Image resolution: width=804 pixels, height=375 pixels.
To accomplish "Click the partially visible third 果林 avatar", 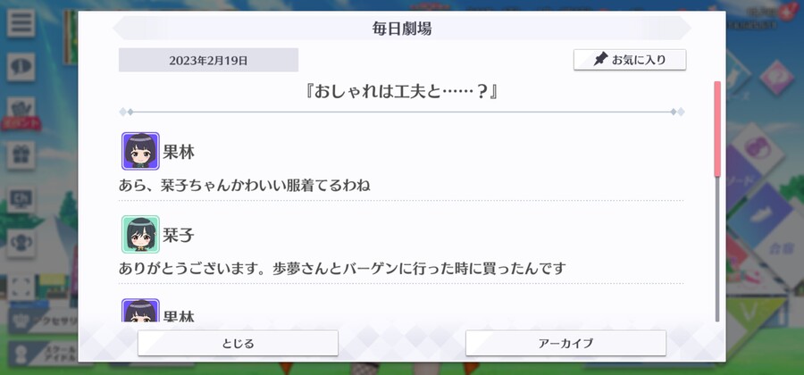I will coord(140,311).
